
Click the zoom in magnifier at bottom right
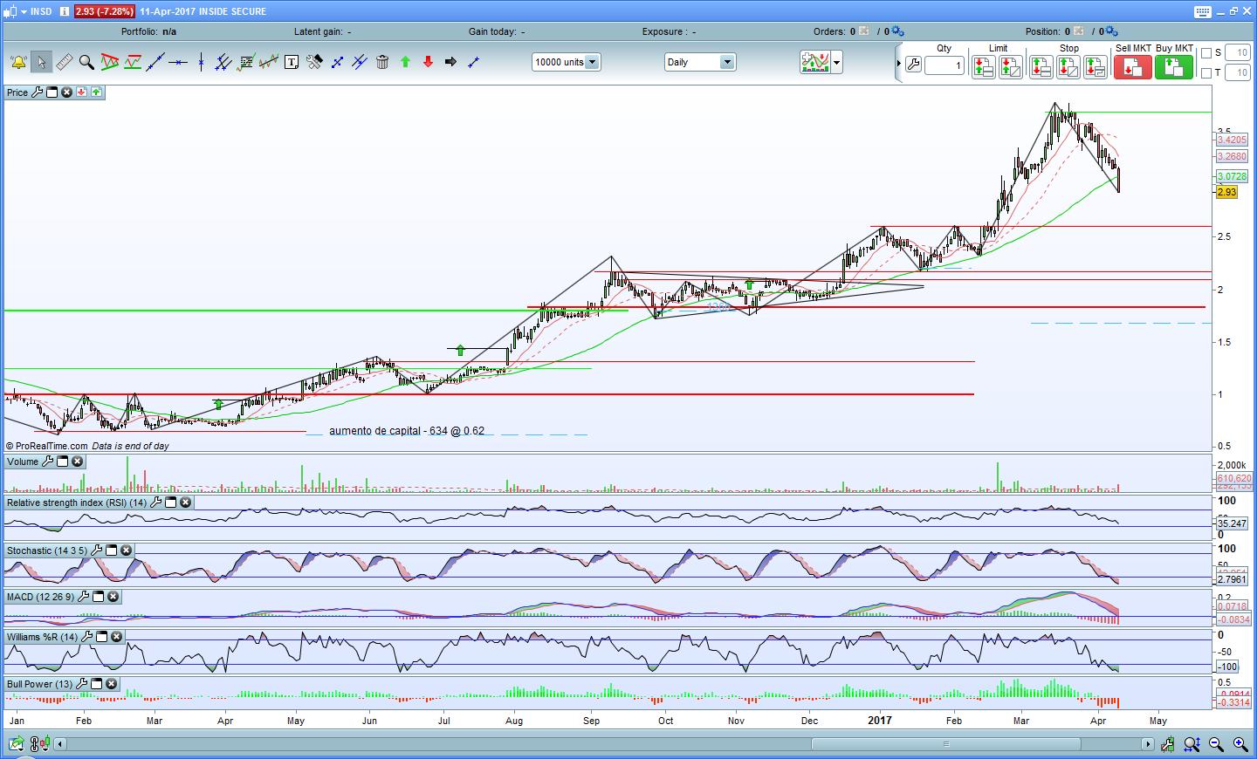(1240, 744)
